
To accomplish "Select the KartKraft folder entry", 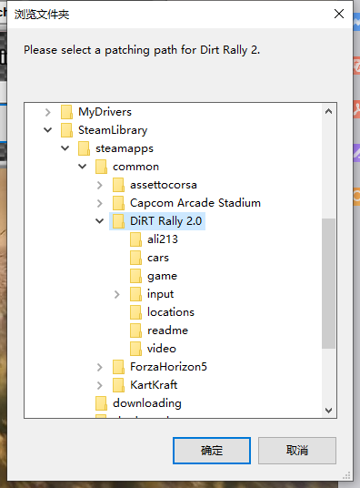I will click(x=154, y=385).
